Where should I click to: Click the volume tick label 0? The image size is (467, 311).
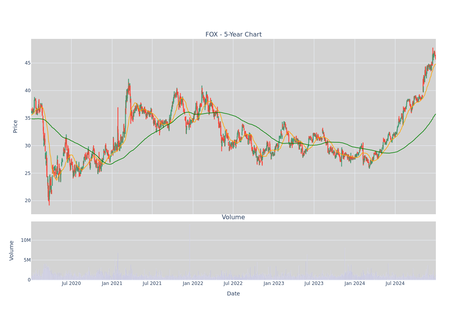pyautogui.click(x=29, y=280)
